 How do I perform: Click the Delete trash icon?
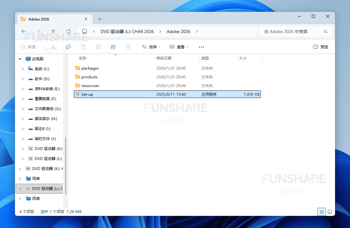point(128,47)
